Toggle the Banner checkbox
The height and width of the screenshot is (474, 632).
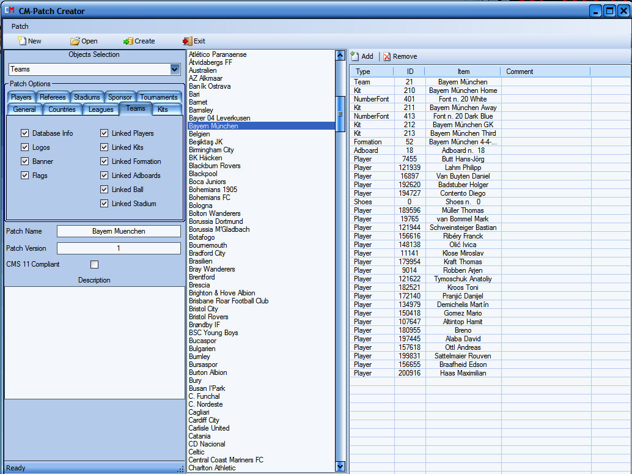(x=25, y=161)
